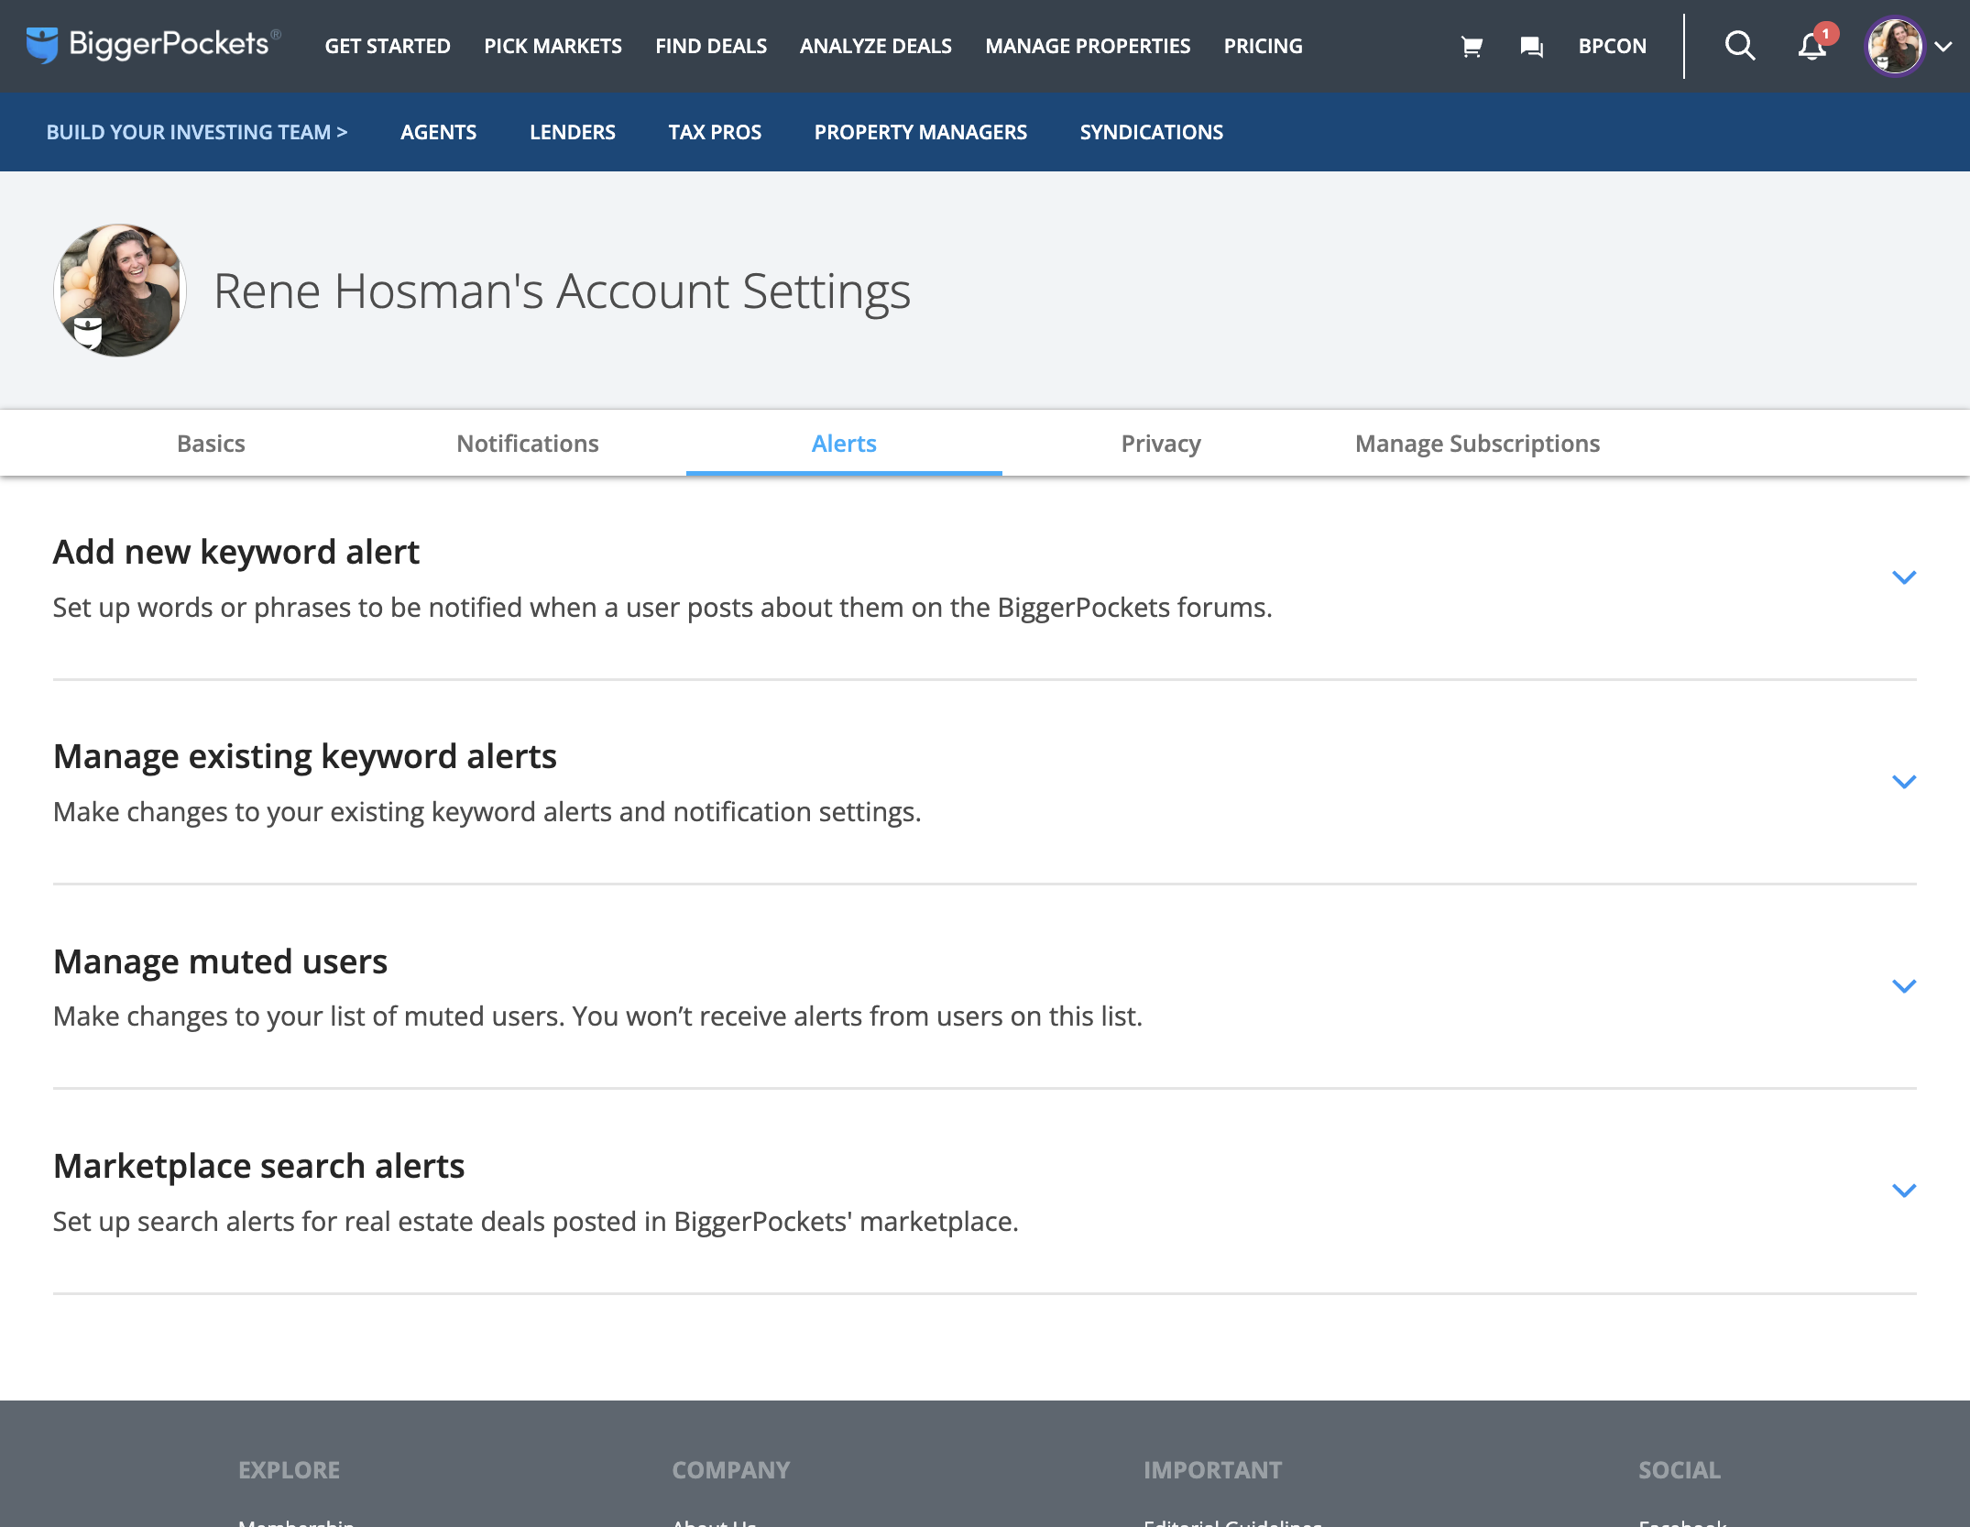Open the Get Started menu
This screenshot has height=1527, width=1970.
pyautogui.click(x=388, y=46)
